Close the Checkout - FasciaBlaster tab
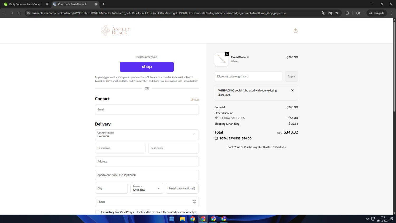Image resolution: width=396 pixels, height=223 pixels. click(x=96, y=4)
